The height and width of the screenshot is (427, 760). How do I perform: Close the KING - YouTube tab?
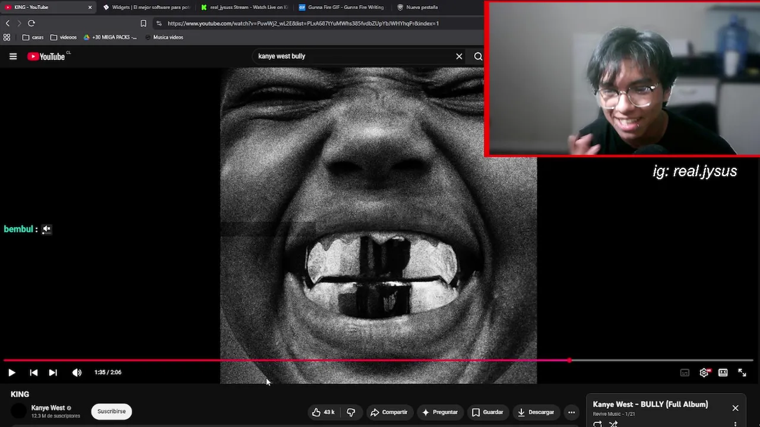click(90, 7)
